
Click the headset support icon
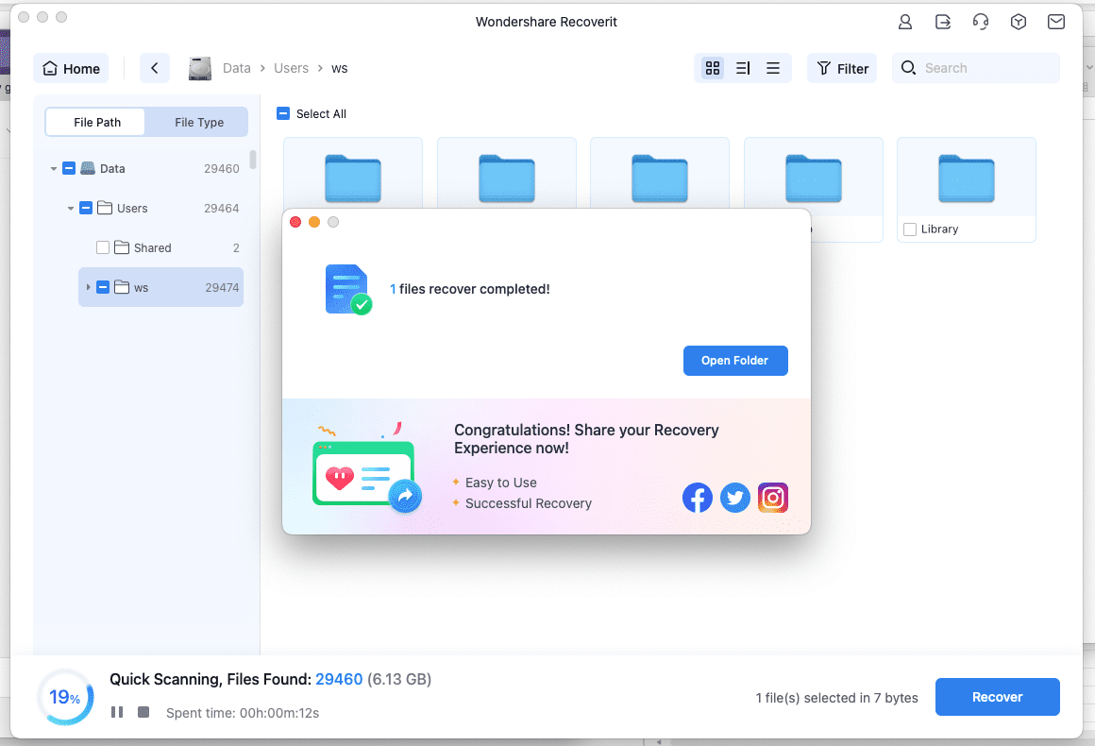tap(981, 22)
